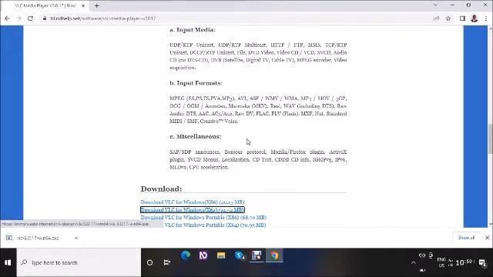
Task: Click the page's vertical scrollbar thumb
Action: click(x=491, y=138)
